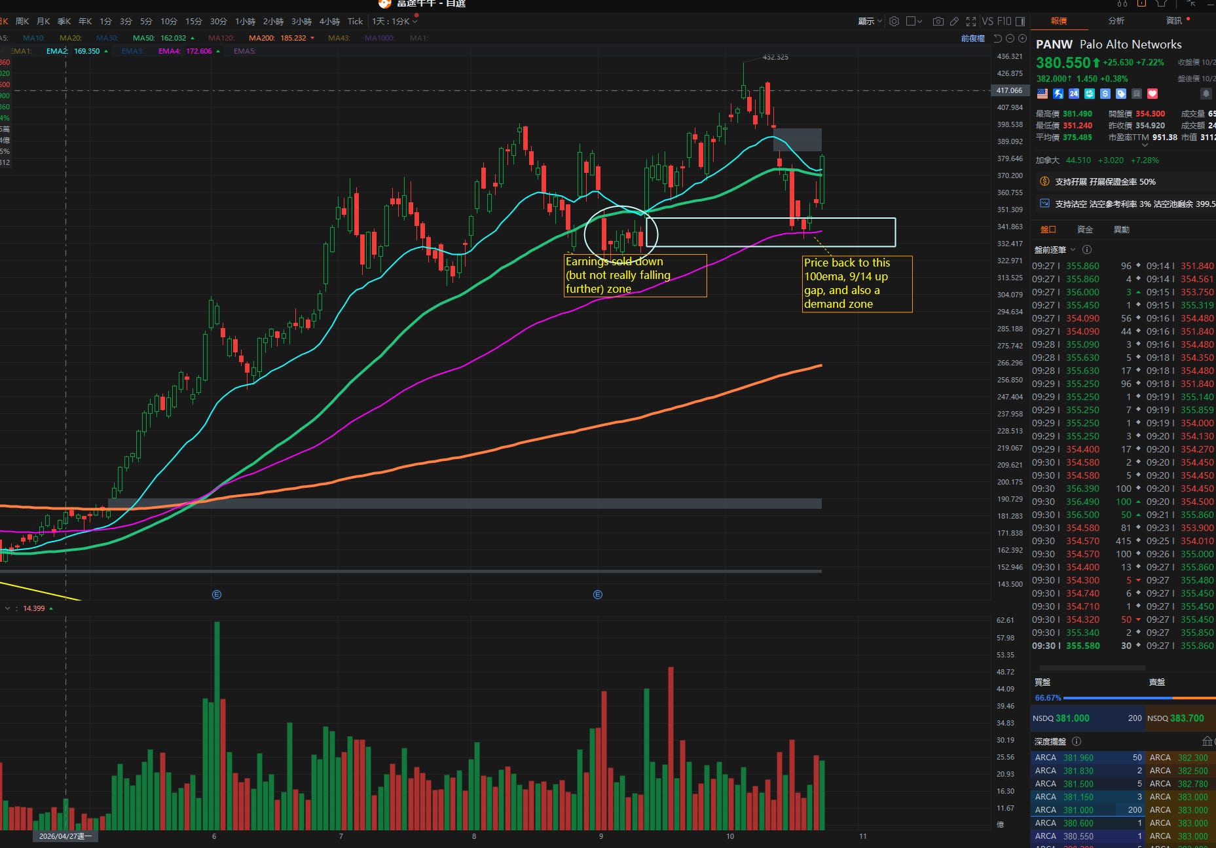
Task: Click the blue dollar sign badge
Action: pyautogui.click(x=1105, y=94)
